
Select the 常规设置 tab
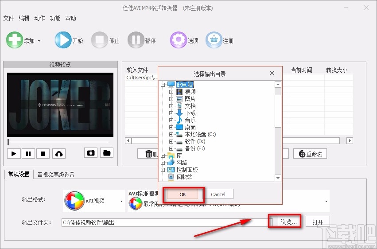[x=19, y=174]
